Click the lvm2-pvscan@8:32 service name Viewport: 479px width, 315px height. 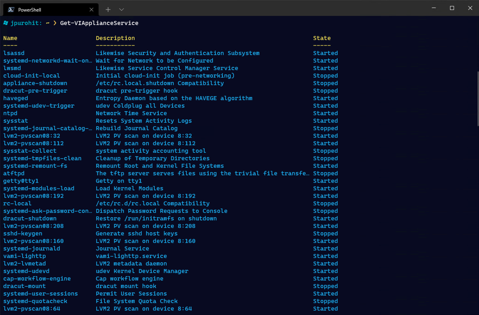point(32,136)
